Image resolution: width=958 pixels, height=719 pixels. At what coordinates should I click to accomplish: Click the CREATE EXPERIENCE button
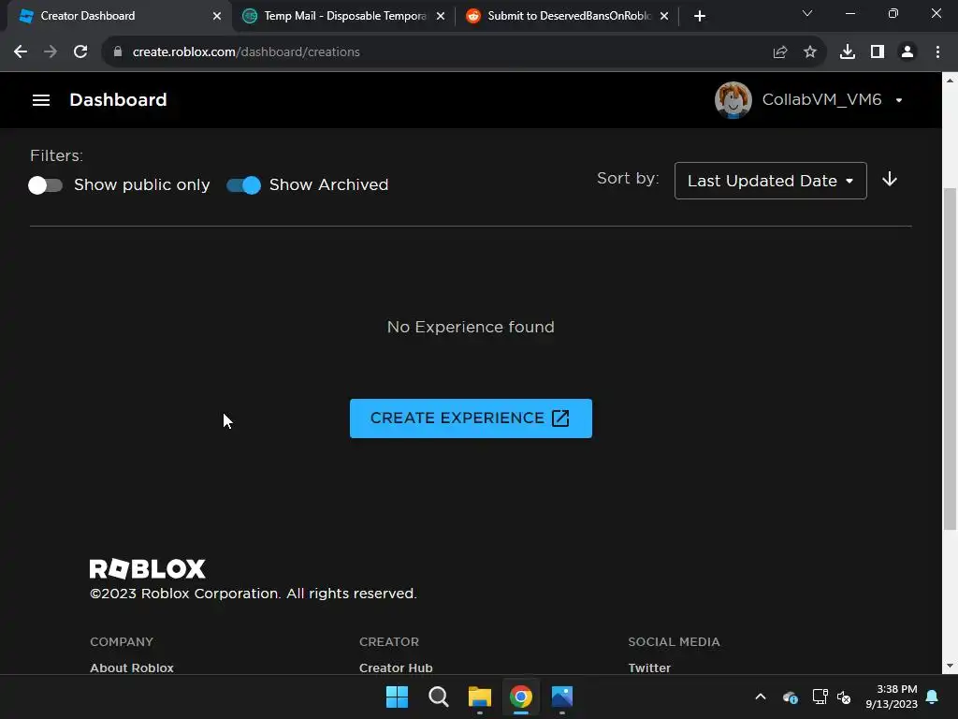click(x=471, y=418)
